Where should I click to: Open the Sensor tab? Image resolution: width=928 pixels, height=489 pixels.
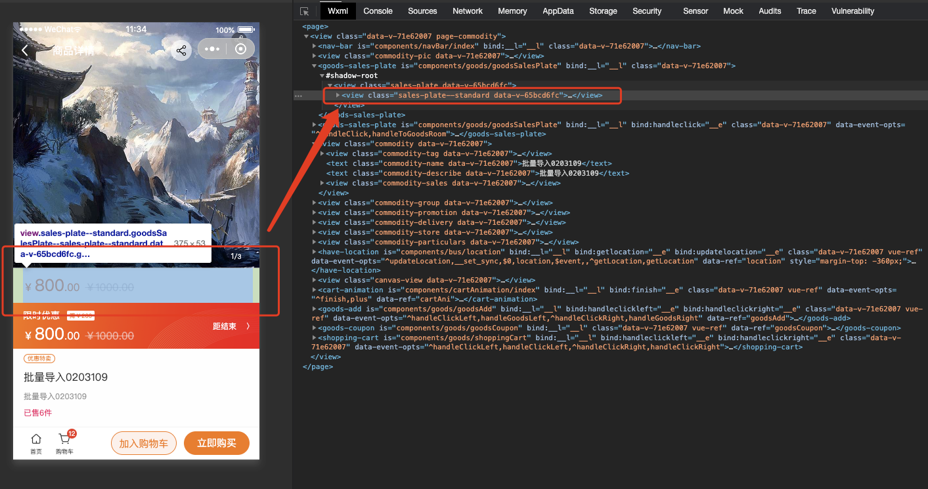[x=696, y=11]
